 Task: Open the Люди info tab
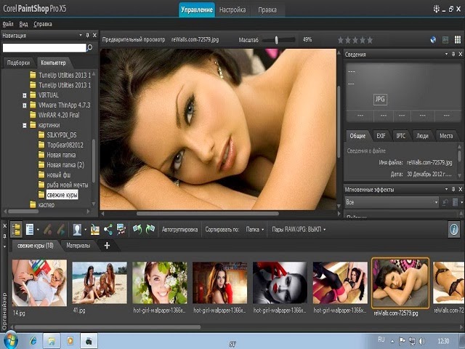422,136
